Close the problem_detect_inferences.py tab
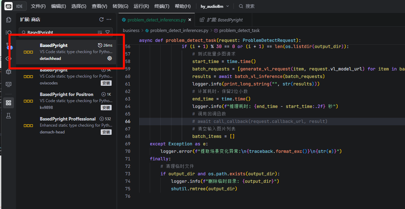405x209 pixels. 190,20
